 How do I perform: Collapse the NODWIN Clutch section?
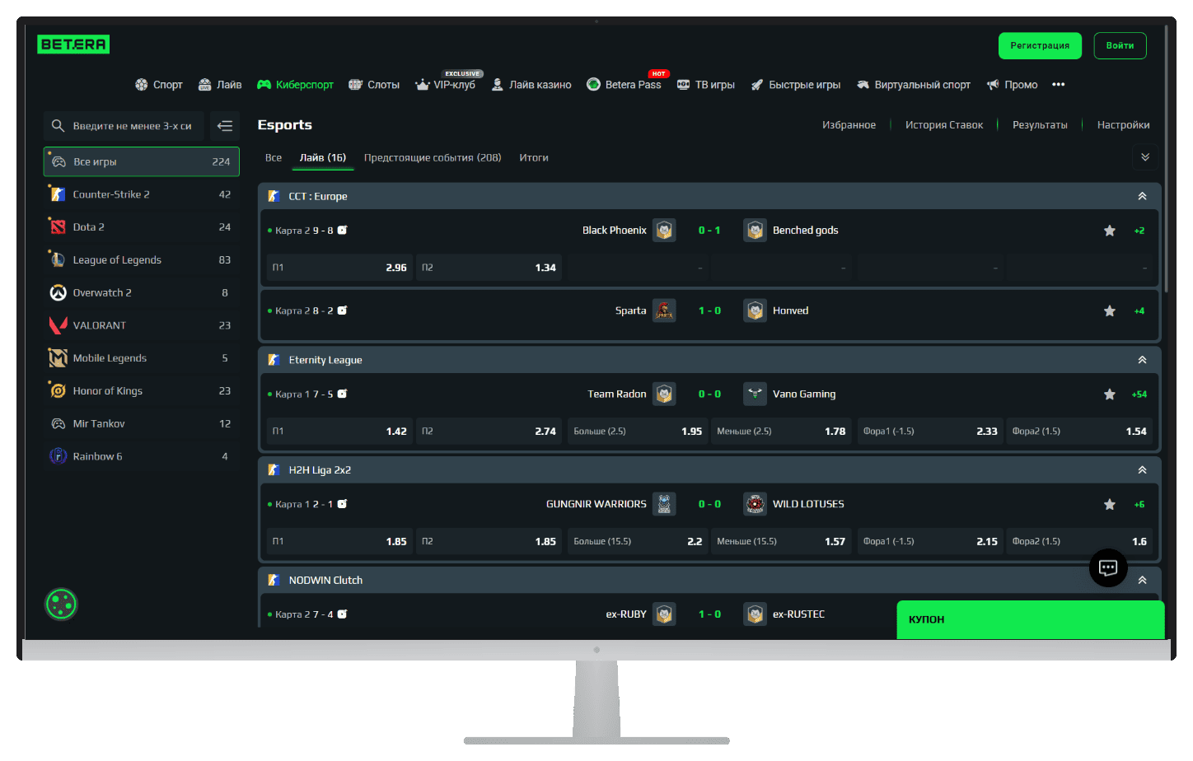[1142, 581]
